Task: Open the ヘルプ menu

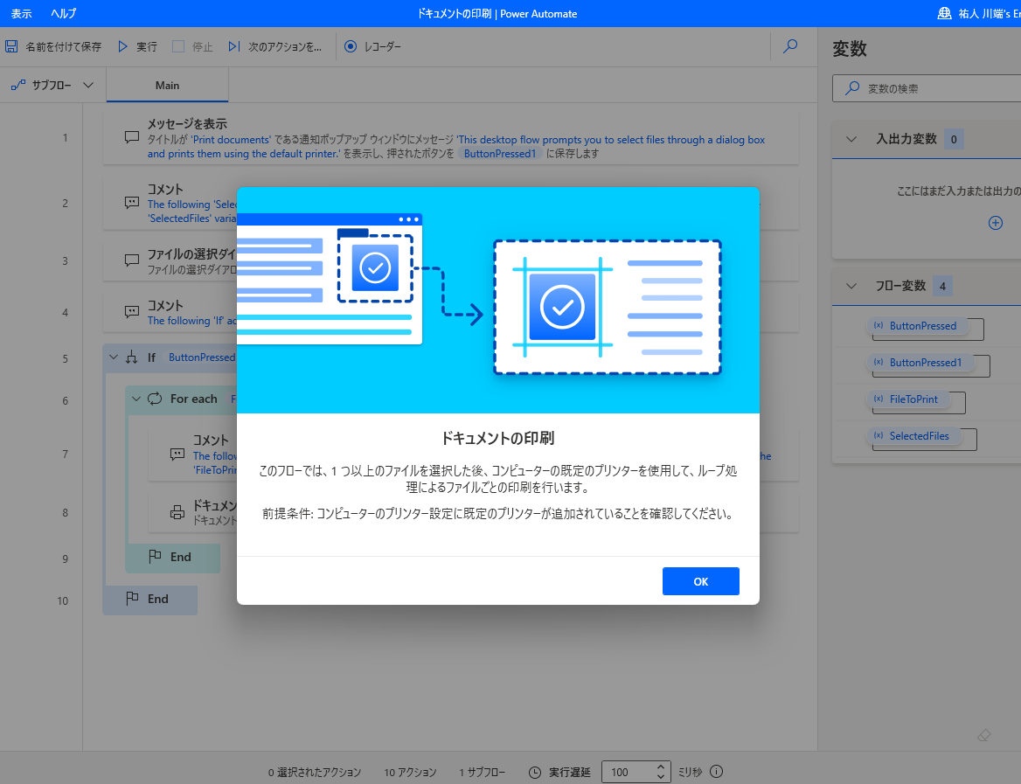Action: point(64,13)
